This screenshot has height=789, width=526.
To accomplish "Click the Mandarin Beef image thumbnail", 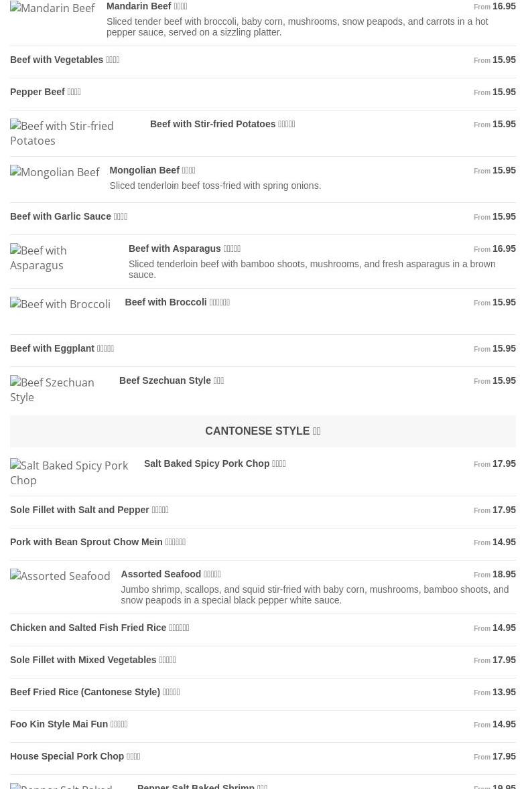I will (x=52, y=9).
